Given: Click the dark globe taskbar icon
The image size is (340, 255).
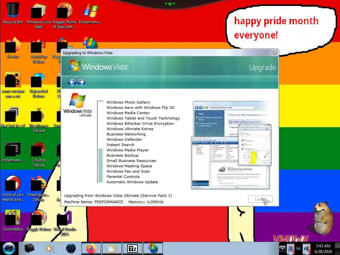Looking at the screenshot, I should [x=71, y=248].
